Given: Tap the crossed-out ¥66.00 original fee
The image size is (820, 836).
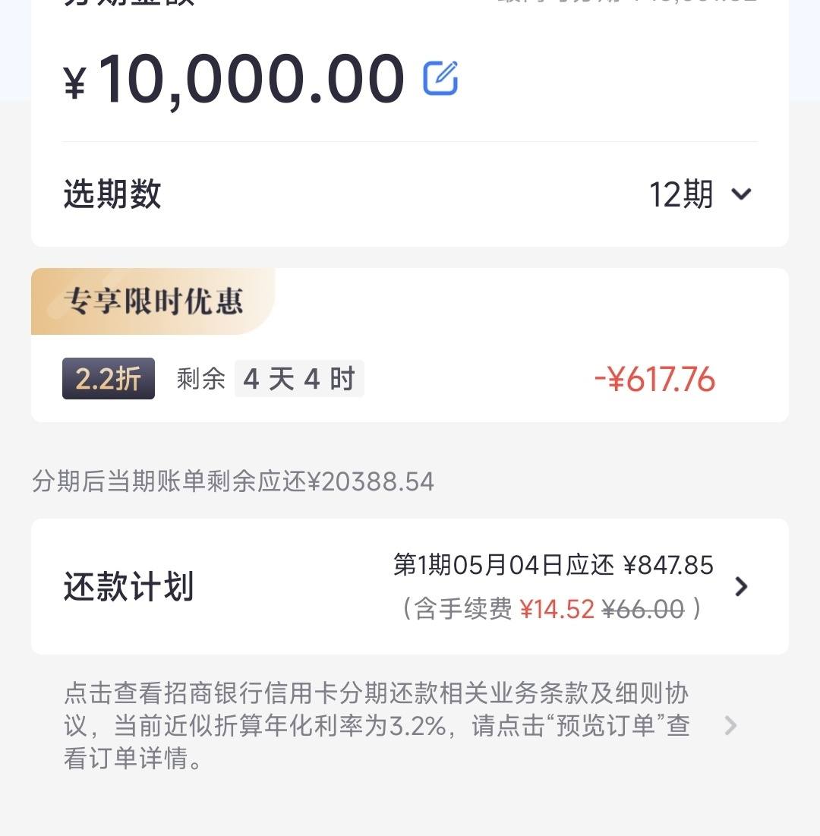Looking at the screenshot, I should (x=643, y=609).
